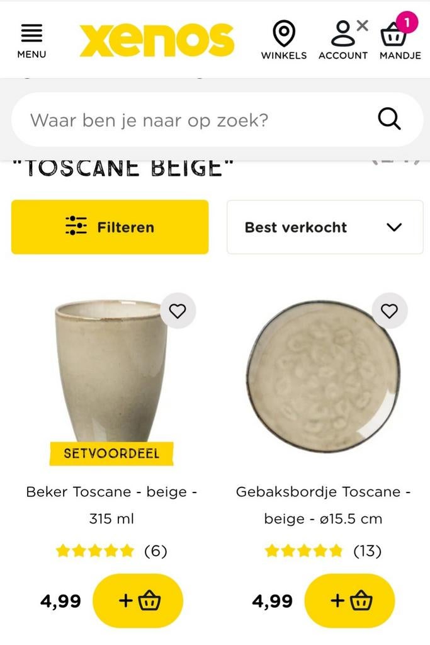The height and width of the screenshot is (645, 430).
Task: Click the Xenos logo
Action: coord(156,39)
